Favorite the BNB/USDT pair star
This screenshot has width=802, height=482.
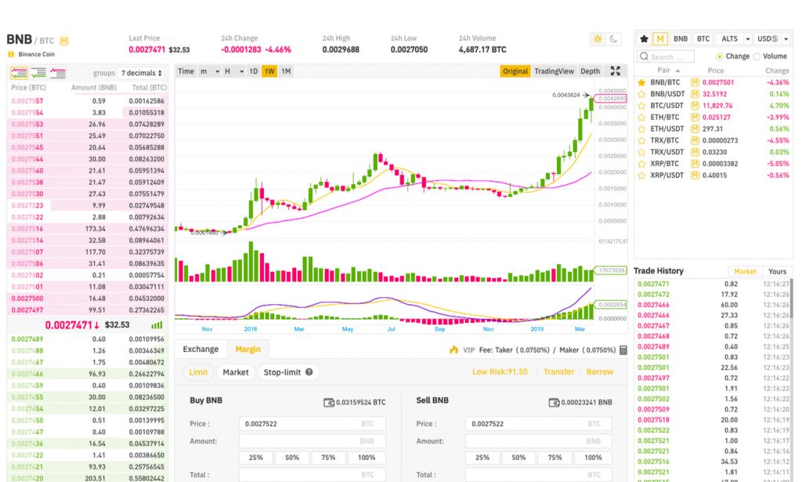[x=641, y=94]
